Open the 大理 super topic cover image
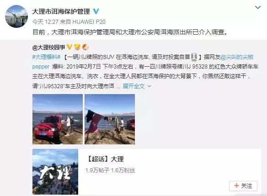The height and width of the screenshot is (196, 267). pyautogui.click(x=55, y=172)
